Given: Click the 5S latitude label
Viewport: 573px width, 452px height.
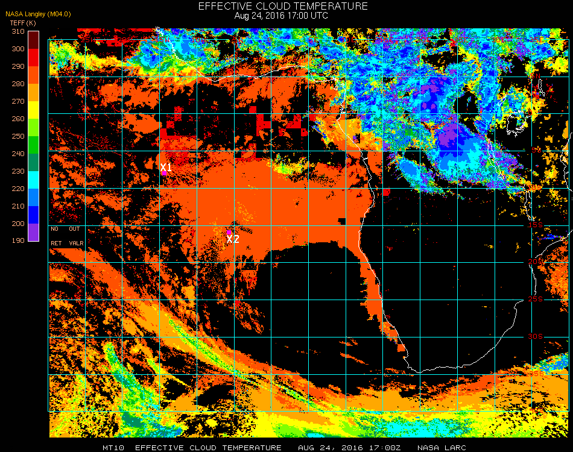Looking at the screenshot, I should click(536, 150).
